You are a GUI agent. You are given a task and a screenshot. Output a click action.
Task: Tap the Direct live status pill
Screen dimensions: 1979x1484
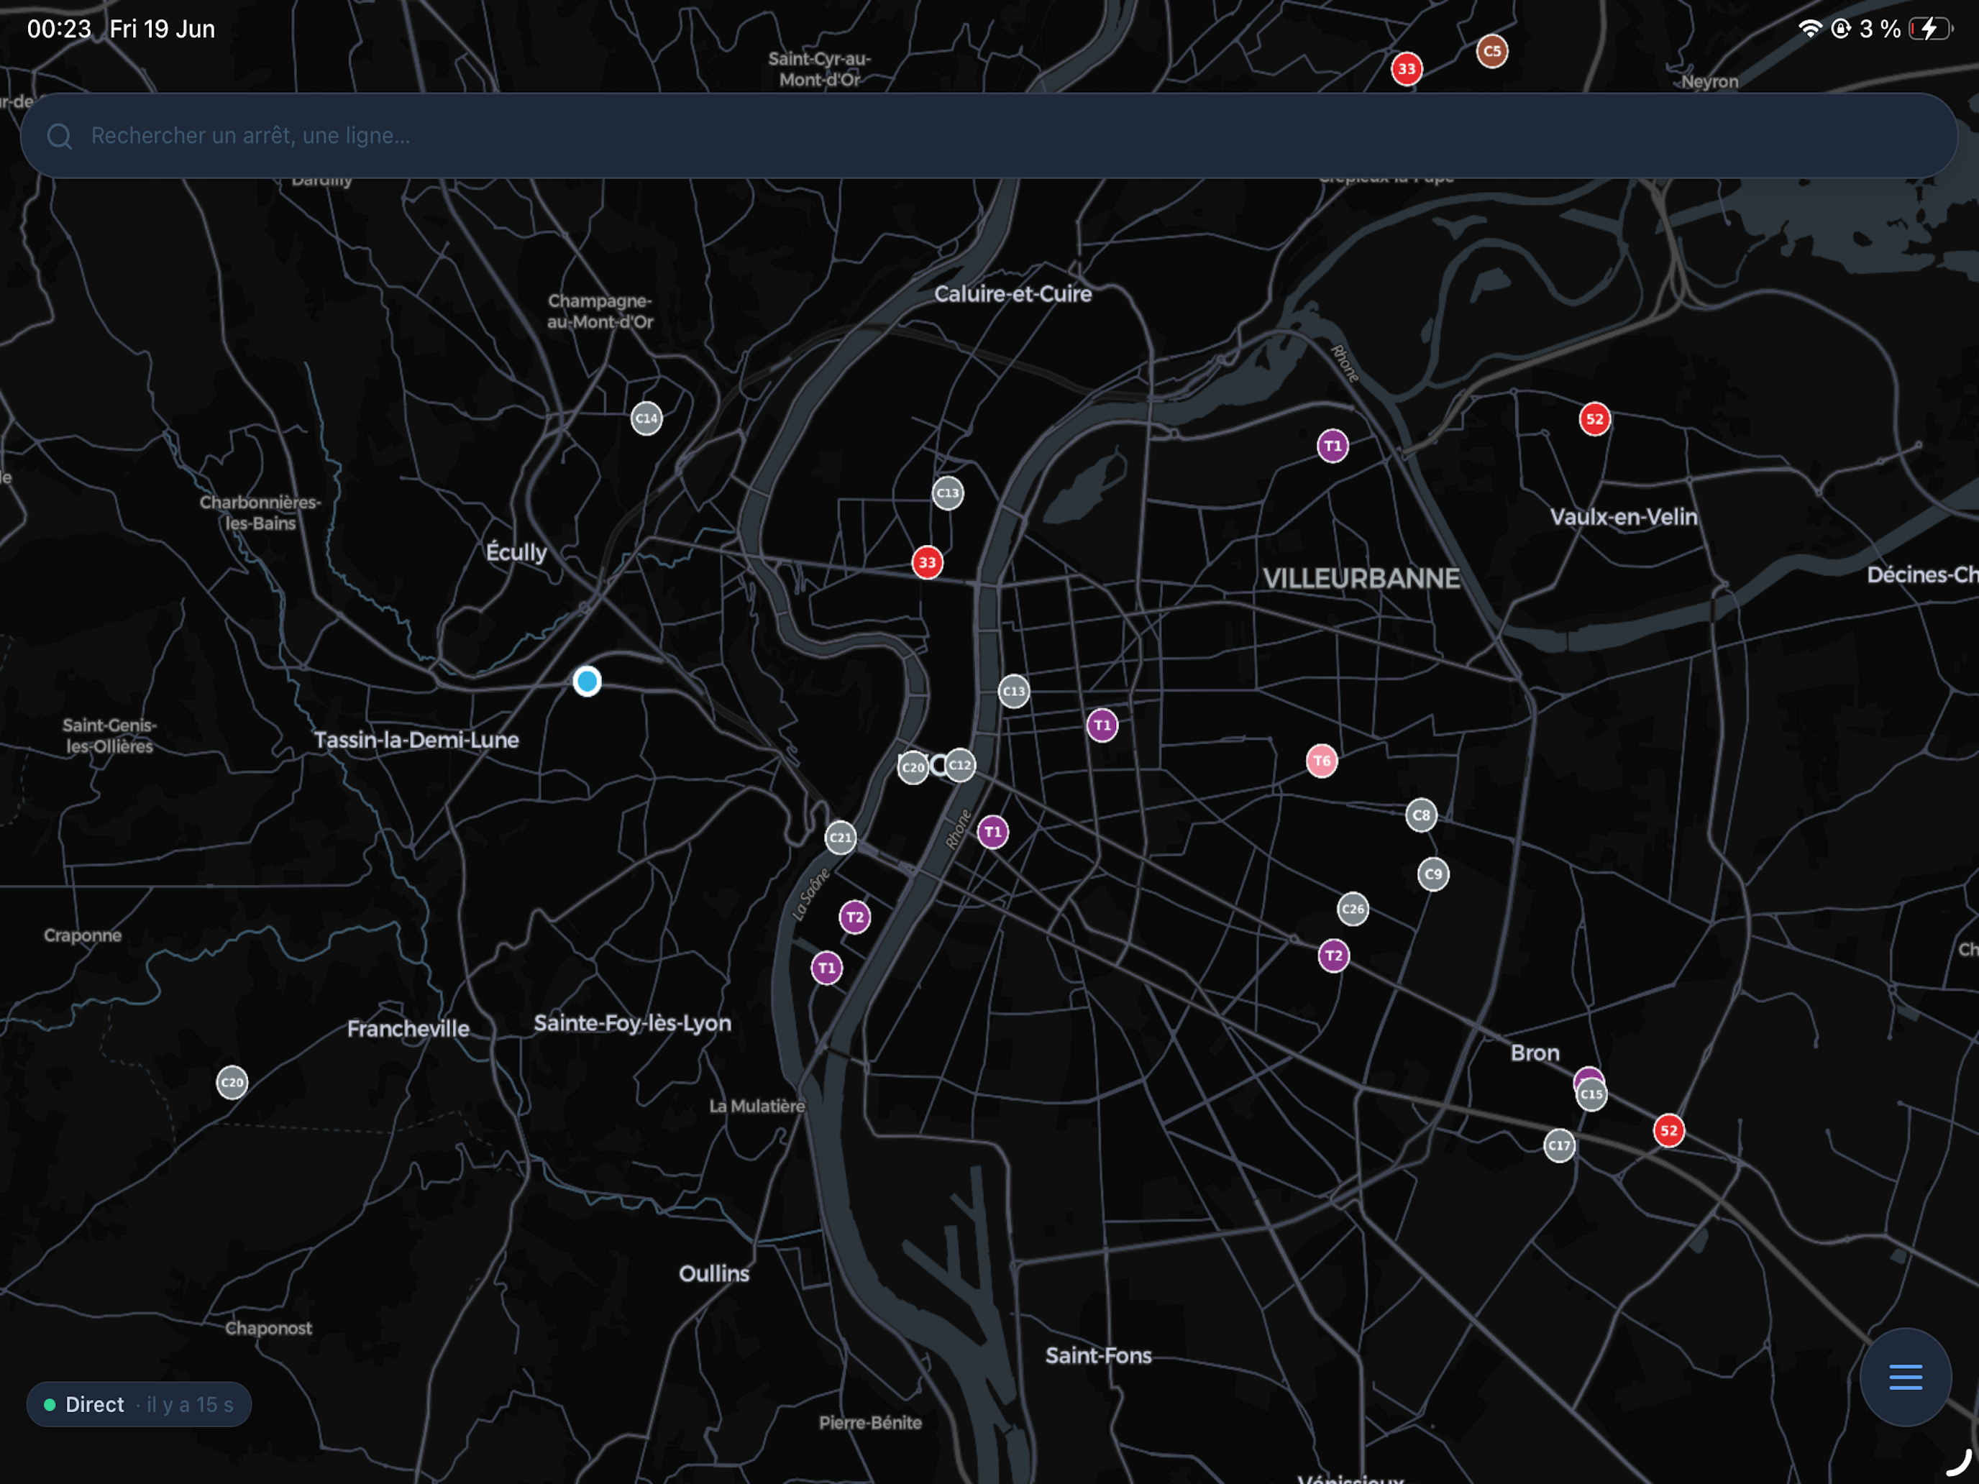pyautogui.click(x=139, y=1404)
